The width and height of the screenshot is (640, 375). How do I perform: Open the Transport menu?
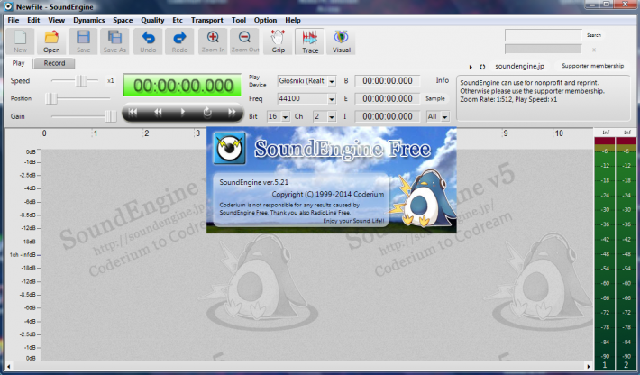207,20
